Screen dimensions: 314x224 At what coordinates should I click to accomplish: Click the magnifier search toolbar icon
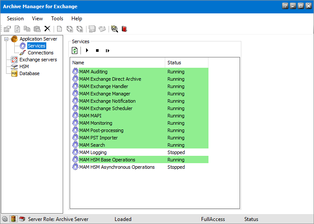(114, 29)
